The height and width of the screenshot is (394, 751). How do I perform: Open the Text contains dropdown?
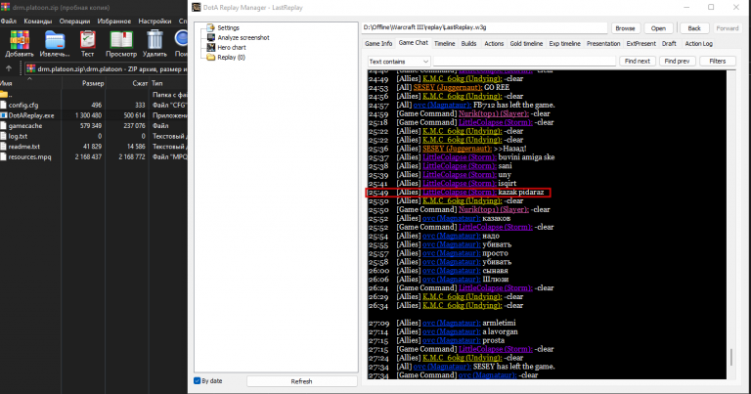(x=399, y=62)
